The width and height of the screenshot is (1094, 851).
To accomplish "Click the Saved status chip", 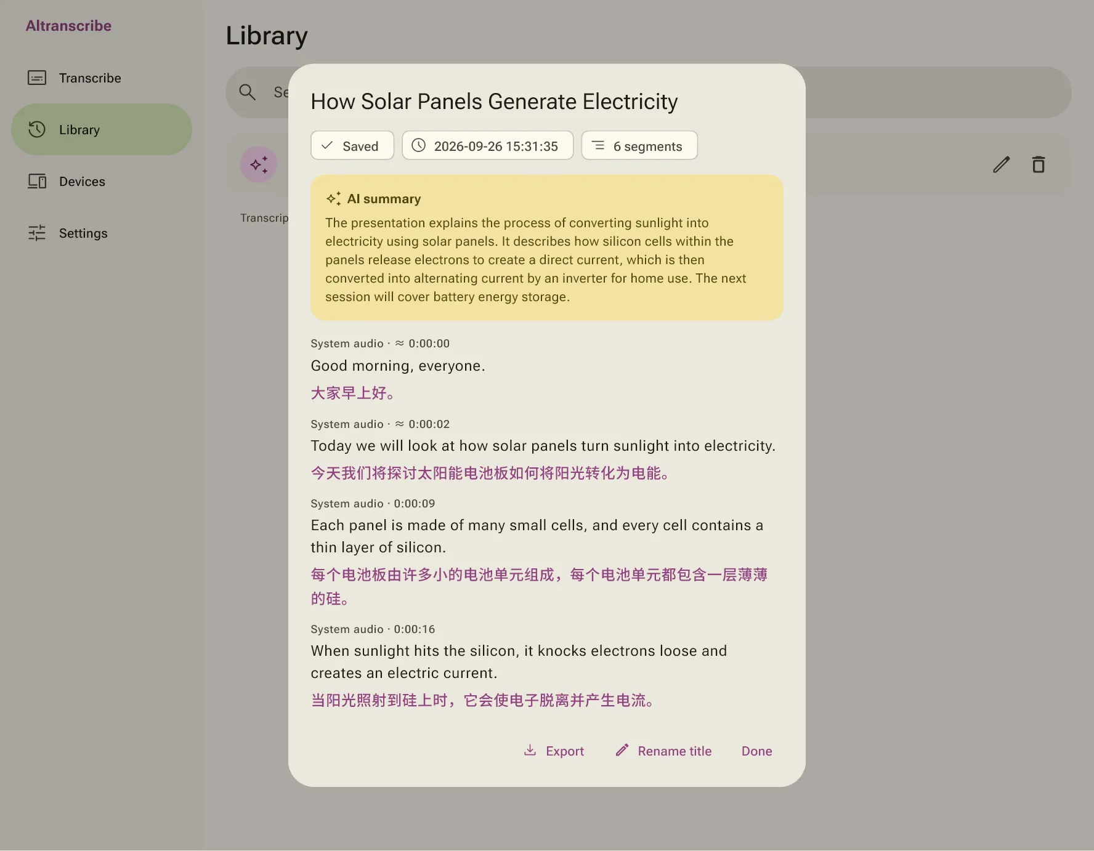I will (352, 145).
